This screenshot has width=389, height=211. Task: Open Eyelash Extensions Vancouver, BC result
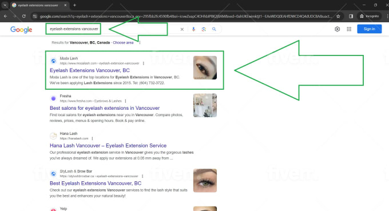[x=90, y=70]
